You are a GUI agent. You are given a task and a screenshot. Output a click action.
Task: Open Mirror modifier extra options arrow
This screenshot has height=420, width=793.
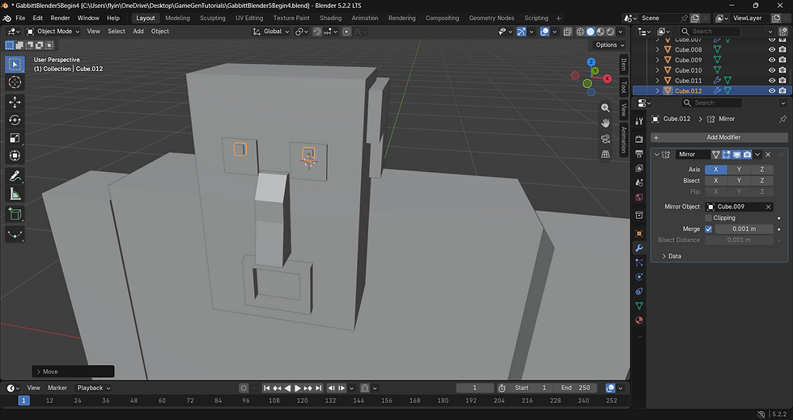[x=757, y=154]
